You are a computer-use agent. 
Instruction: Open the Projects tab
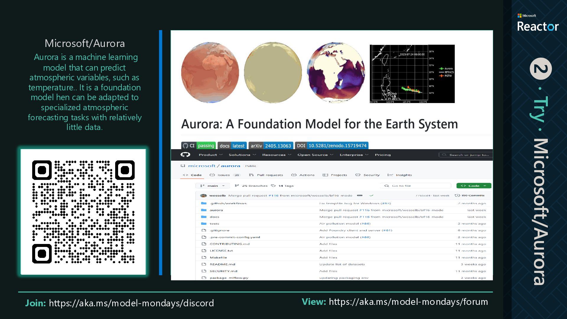click(335, 175)
